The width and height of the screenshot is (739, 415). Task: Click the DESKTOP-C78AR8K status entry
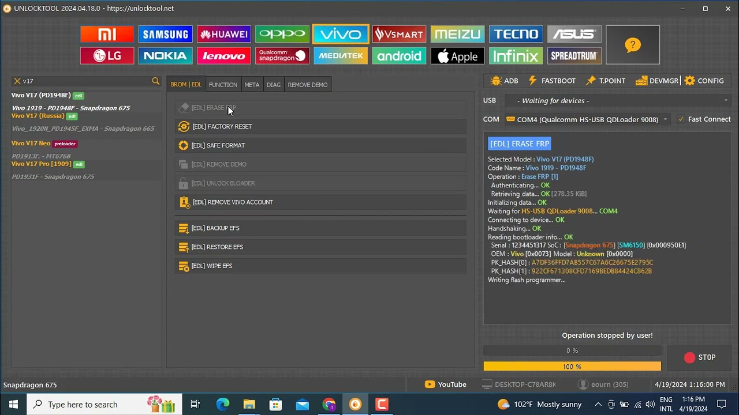click(519, 384)
